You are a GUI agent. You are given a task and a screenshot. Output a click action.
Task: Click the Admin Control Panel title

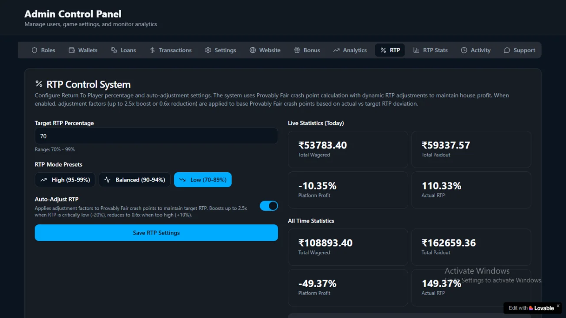(73, 14)
